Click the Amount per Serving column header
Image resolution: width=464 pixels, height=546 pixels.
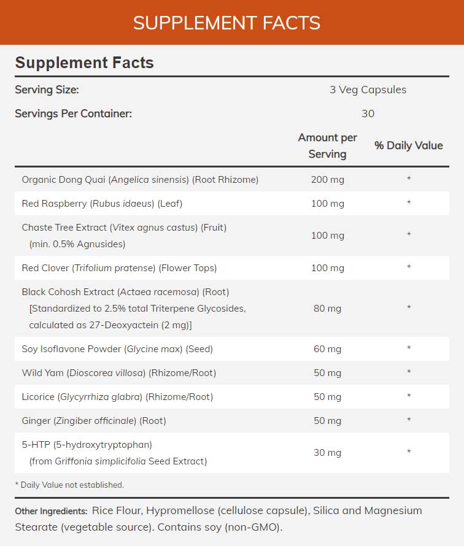[x=327, y=146]
